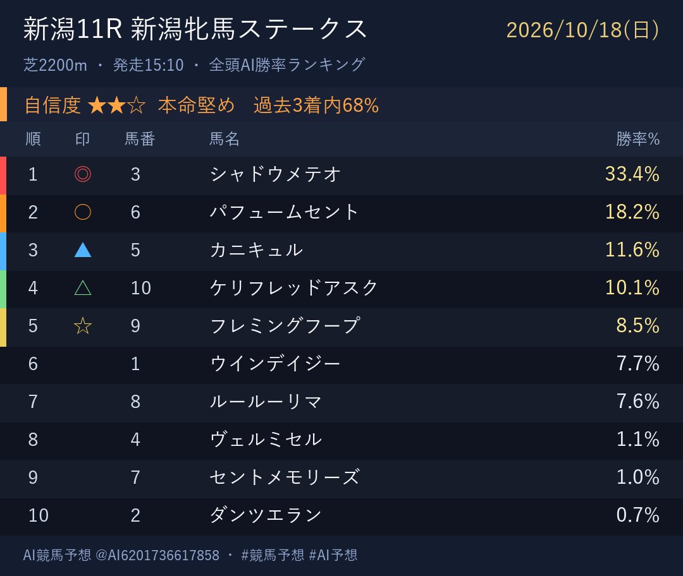
Task: Click the green outline triangle △ mark
Action: (x=83, y=287)
